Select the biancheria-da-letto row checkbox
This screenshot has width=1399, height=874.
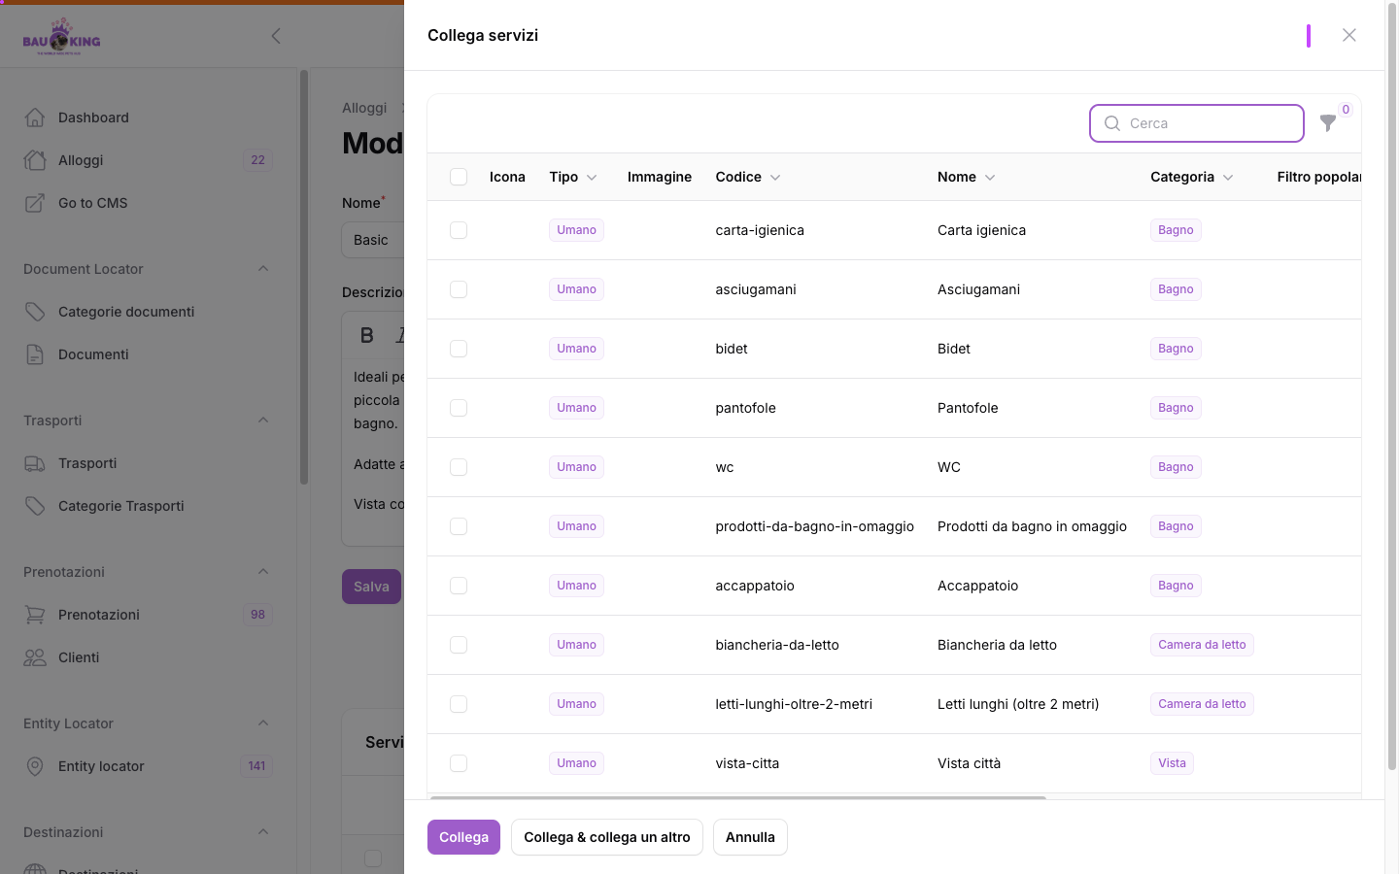pos(459,645)
